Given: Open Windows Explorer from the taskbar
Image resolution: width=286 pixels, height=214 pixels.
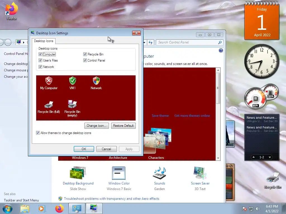Looking at the screenshot, I should pos(25,208).
